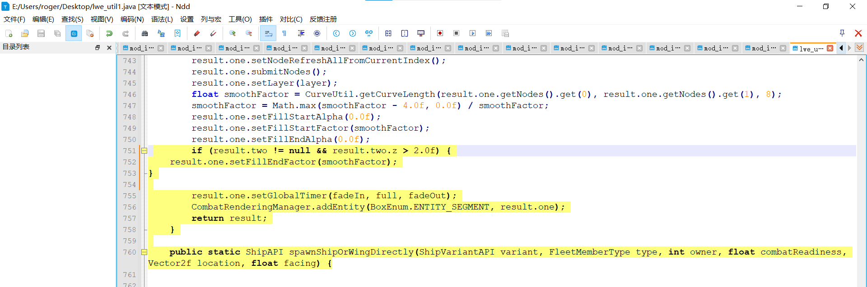Click the Open File folder icon
867x287 pixels.
point(25,33)
